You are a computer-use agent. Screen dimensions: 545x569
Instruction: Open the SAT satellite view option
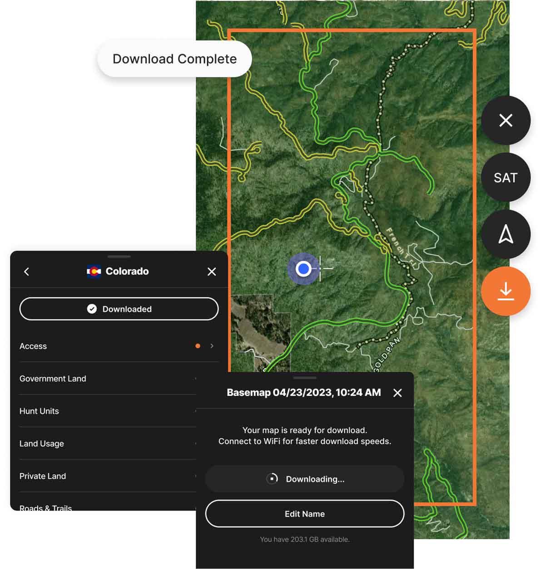tap(505, 178)
